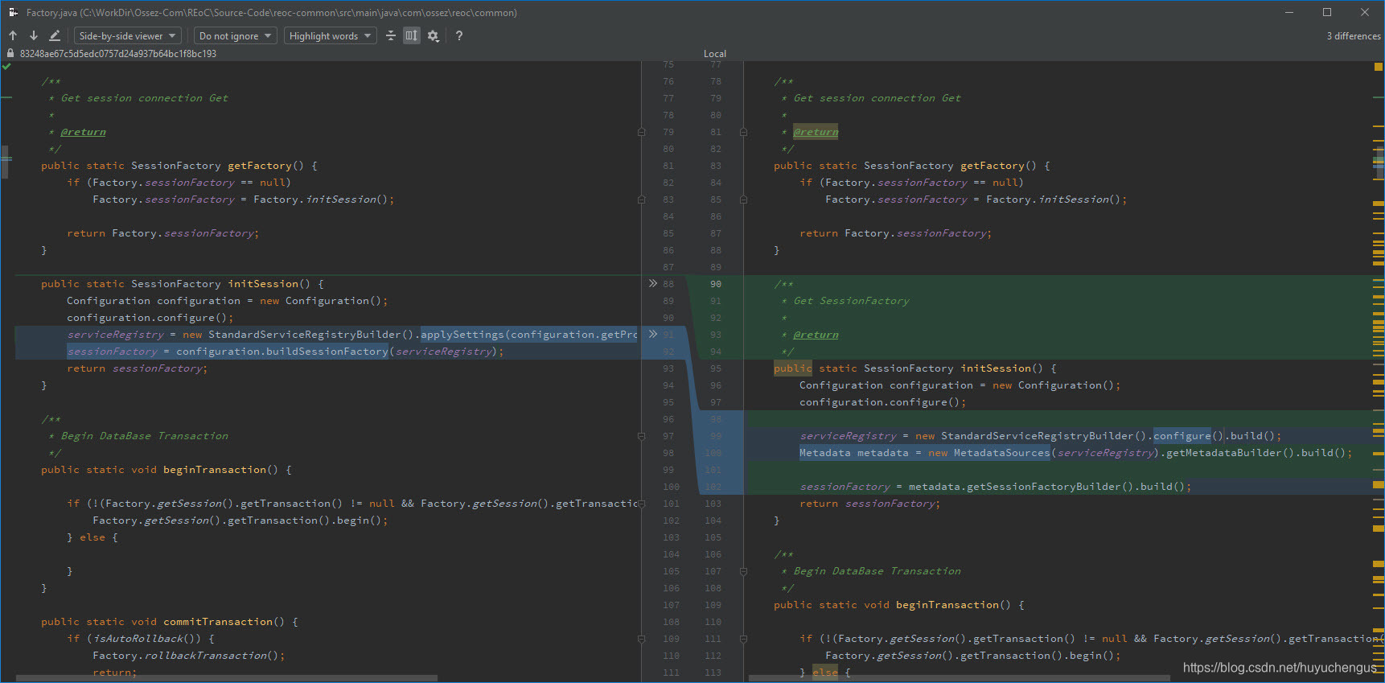The image size is (1385, 683).
Task: Click buildSessionFactory in left changed line
Action: click(327, 352)
